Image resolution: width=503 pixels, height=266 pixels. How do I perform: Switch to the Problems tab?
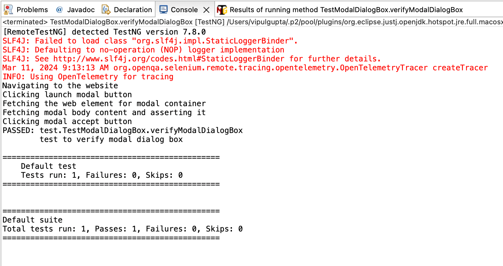click(33, 10)
